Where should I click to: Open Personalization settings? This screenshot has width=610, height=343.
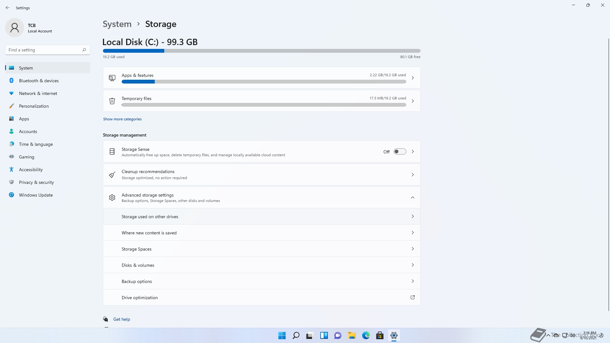[48, 106]
